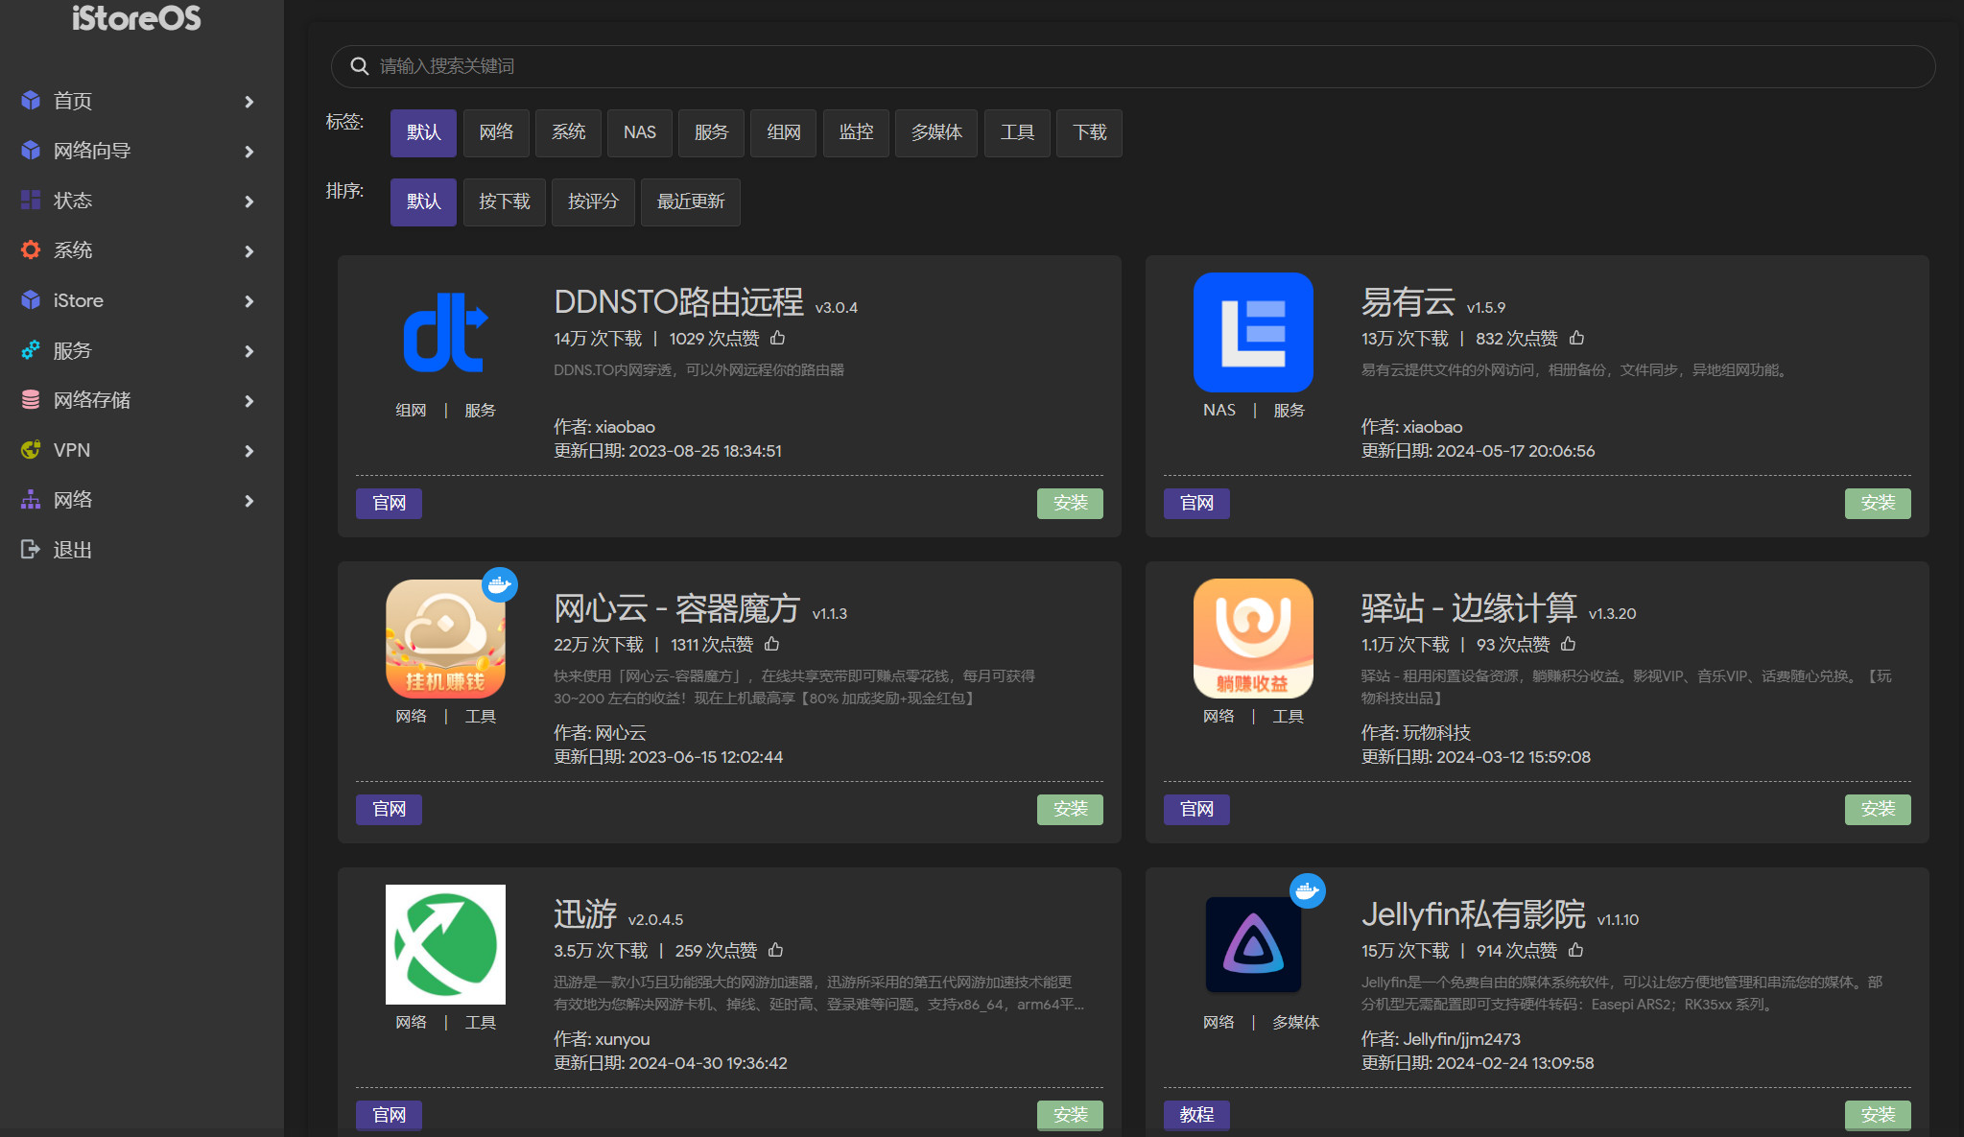
Task: Install the 迅游 app
Action: click(x=1070, y=1115)
